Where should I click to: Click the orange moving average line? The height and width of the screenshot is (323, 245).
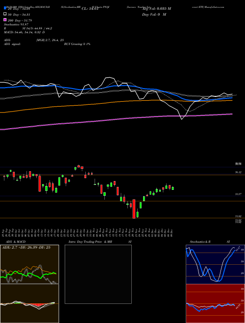tap(116, 102)
